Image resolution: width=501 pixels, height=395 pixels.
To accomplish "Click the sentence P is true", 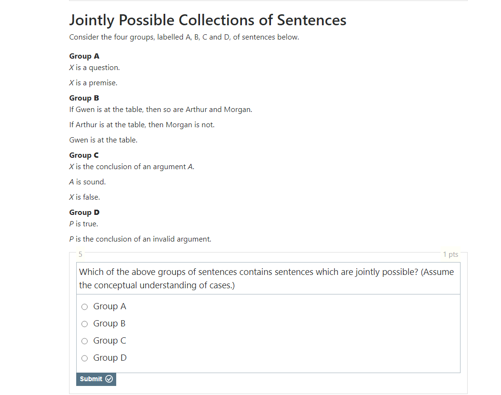I will tap(83, 224).
